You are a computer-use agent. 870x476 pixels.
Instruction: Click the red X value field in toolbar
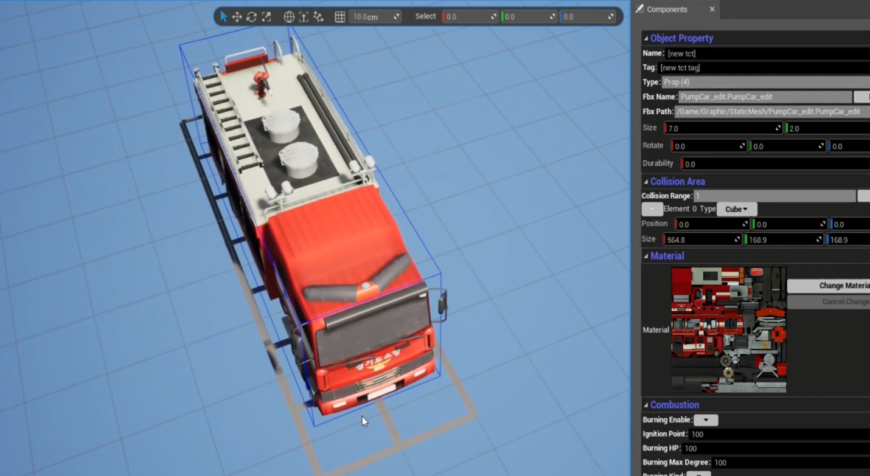(x=470, y=17)
